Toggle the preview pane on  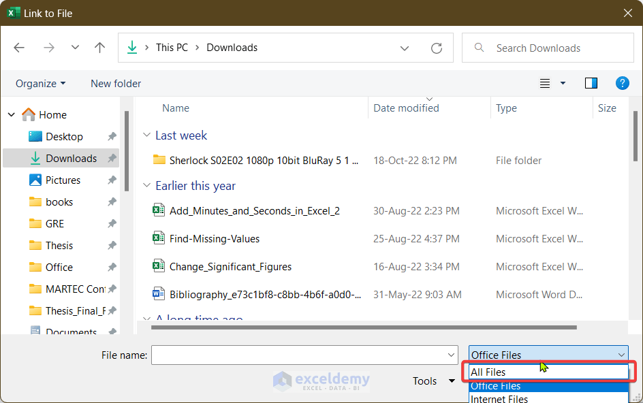(591, 83)
